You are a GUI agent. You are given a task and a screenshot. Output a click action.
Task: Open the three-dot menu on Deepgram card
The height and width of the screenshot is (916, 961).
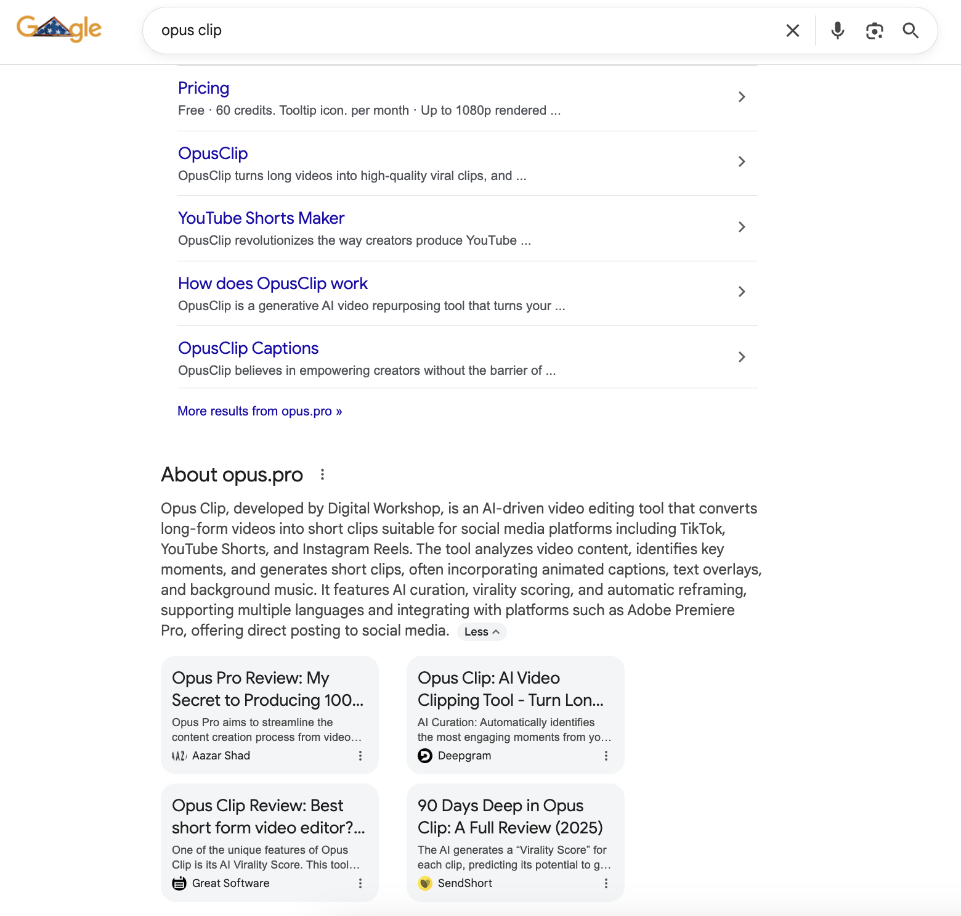(x=606, y=755)
